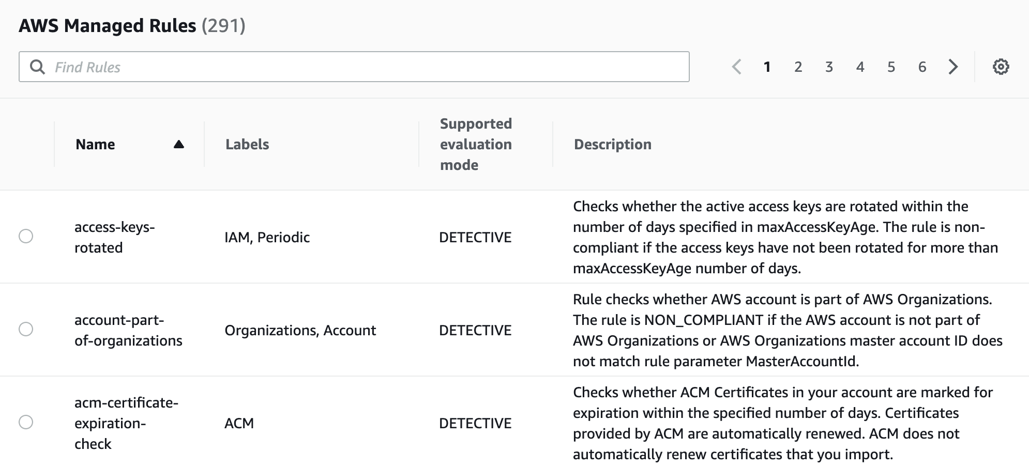This screenshot has width=1029, height=467.
Task: Click the Description column header
Action: [613, 144]
